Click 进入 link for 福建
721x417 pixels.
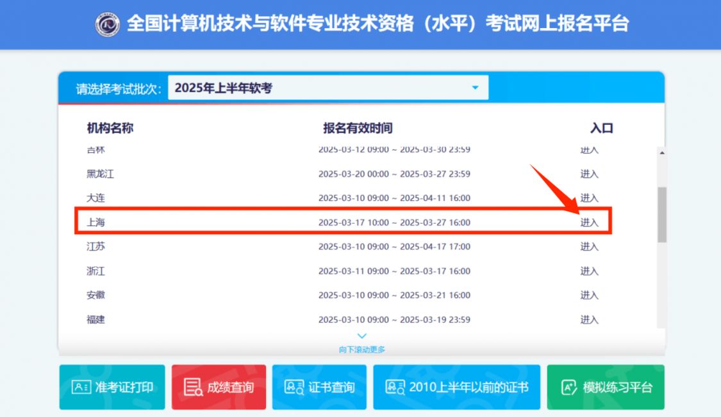[x=589, y=320]
